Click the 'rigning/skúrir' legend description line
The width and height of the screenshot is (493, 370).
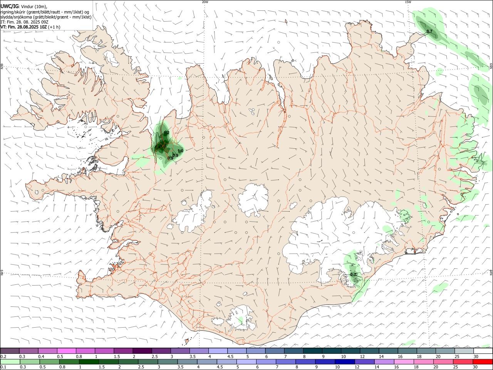click(45, 12)
